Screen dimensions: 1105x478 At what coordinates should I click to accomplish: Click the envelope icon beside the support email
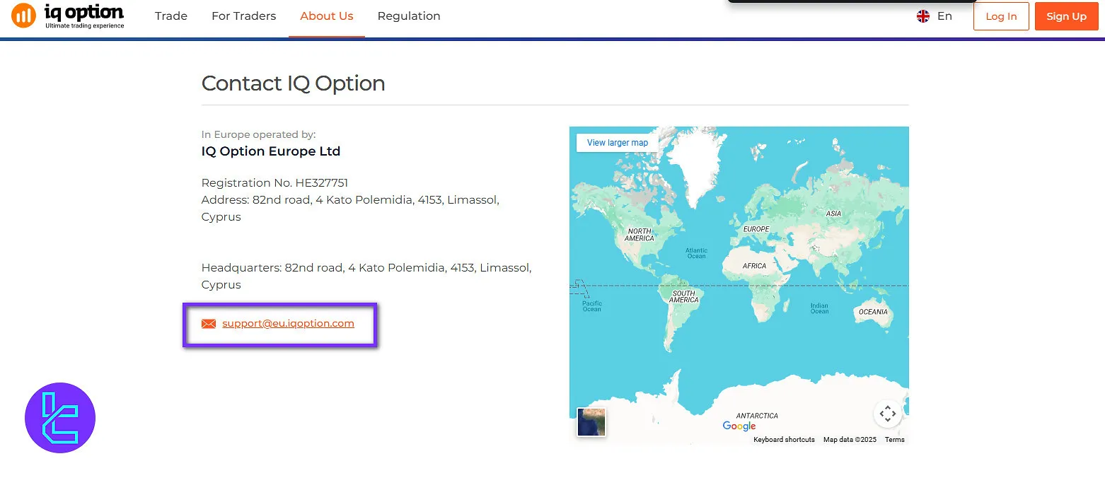pos(209,323)
